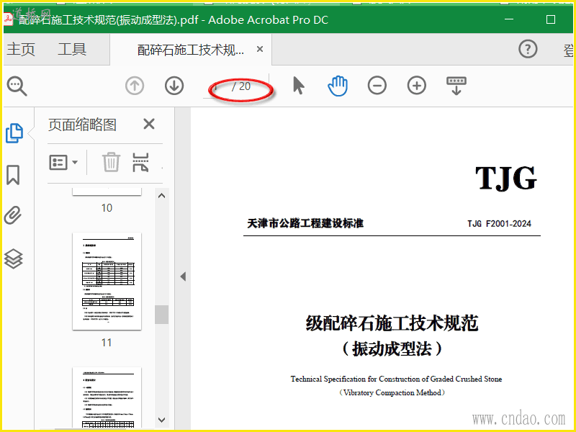Zoom out with the minus button
This screenshot has height=432, width=576.
click(x=377, y=86)
